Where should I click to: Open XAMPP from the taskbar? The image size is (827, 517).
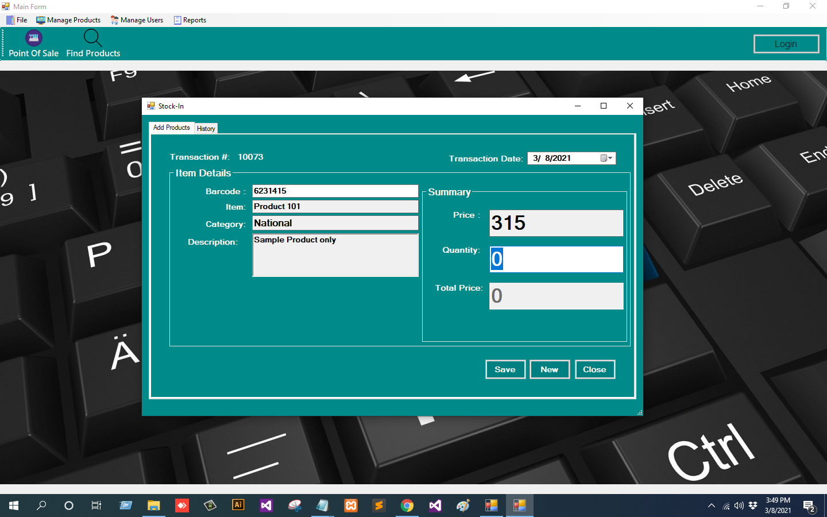tap(351, 506)
